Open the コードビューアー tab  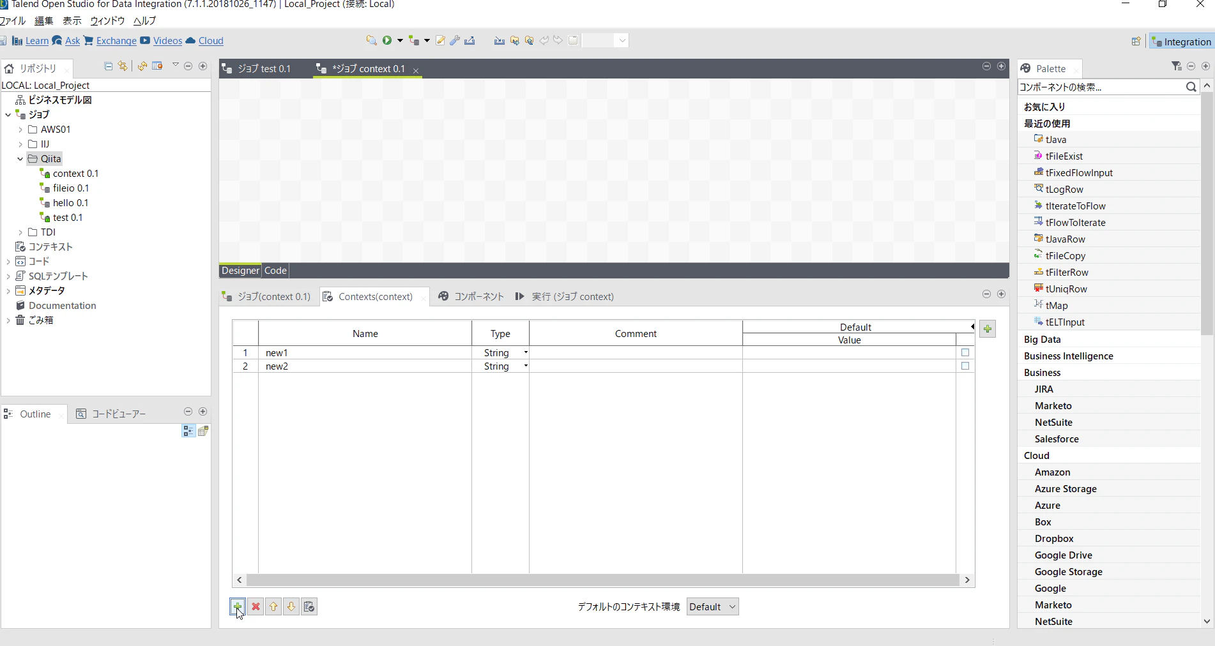(x=111, y=414)
